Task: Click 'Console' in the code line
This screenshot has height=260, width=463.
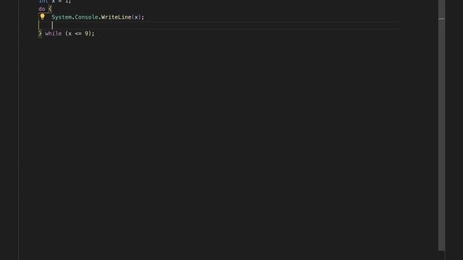Action: (87, 17)
